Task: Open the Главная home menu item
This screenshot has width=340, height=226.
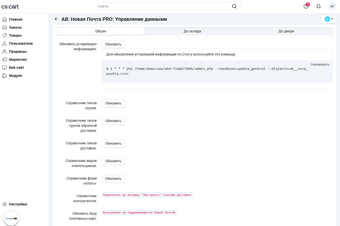Action: point(15,19)
